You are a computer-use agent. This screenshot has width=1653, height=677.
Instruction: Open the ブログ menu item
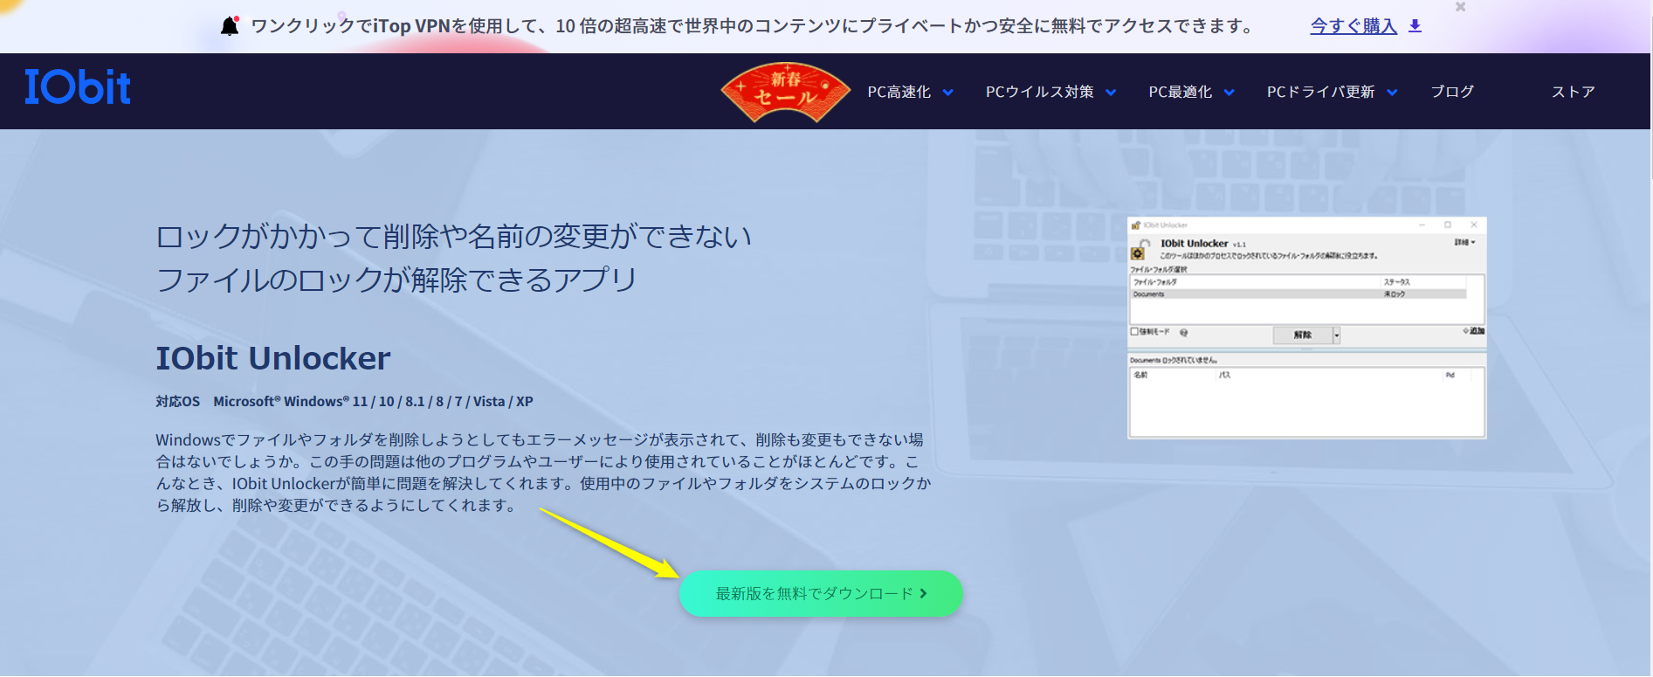pos(1451,92)
